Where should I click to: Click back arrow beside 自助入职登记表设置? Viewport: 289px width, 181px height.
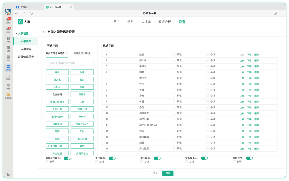pos(44,32)
